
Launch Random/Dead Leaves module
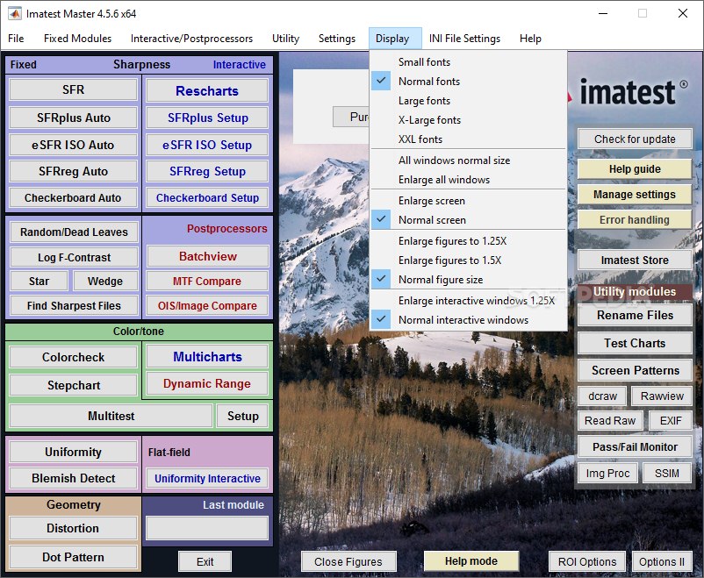coord(74,232)
